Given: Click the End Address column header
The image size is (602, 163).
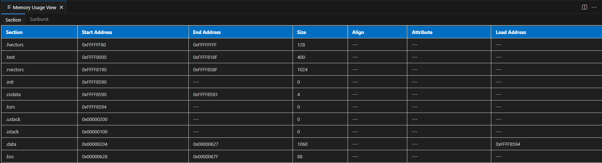Looking at the screenshot, I should point(207,32).
